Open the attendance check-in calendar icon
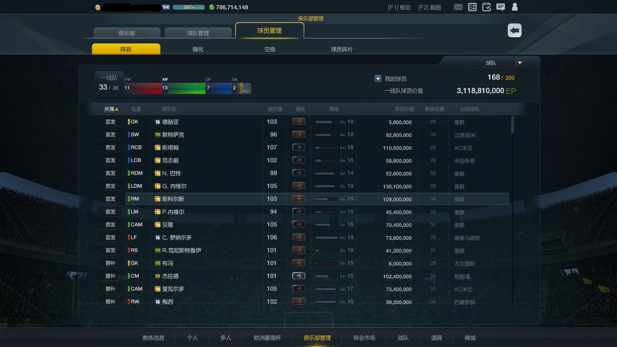 click(486, 7)
